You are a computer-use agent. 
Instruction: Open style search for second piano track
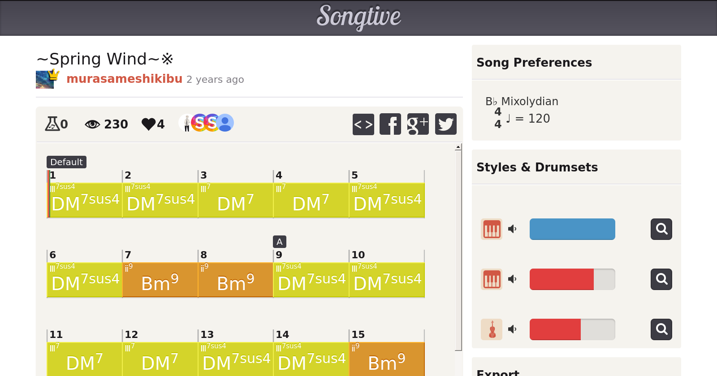(x=661, y=279)
